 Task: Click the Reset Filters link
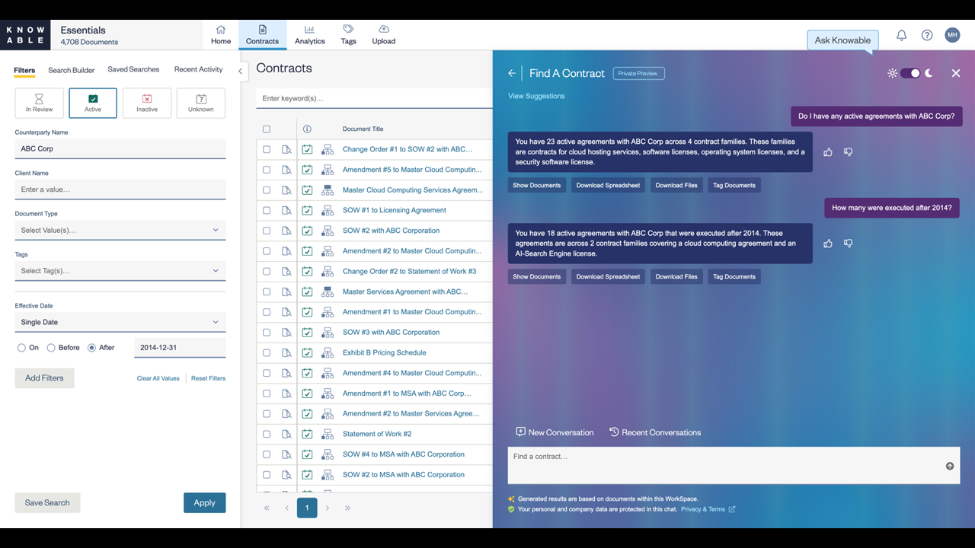point(208,378)
